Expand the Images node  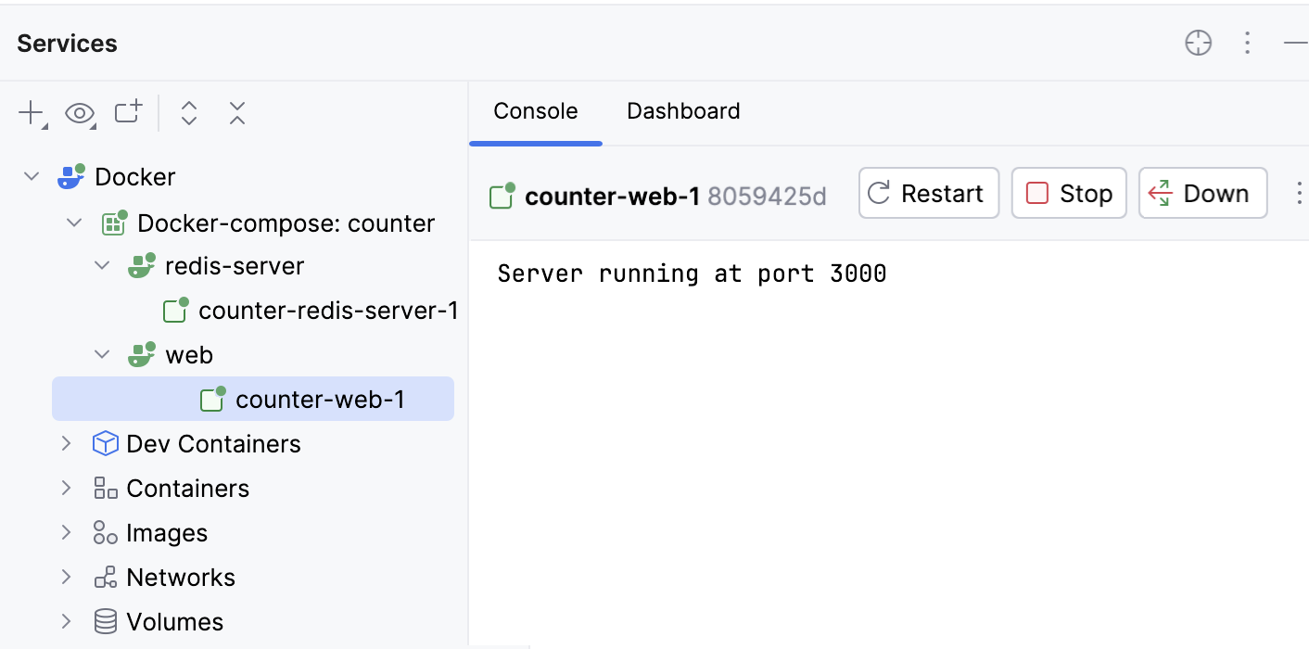[x=66, y=532]
